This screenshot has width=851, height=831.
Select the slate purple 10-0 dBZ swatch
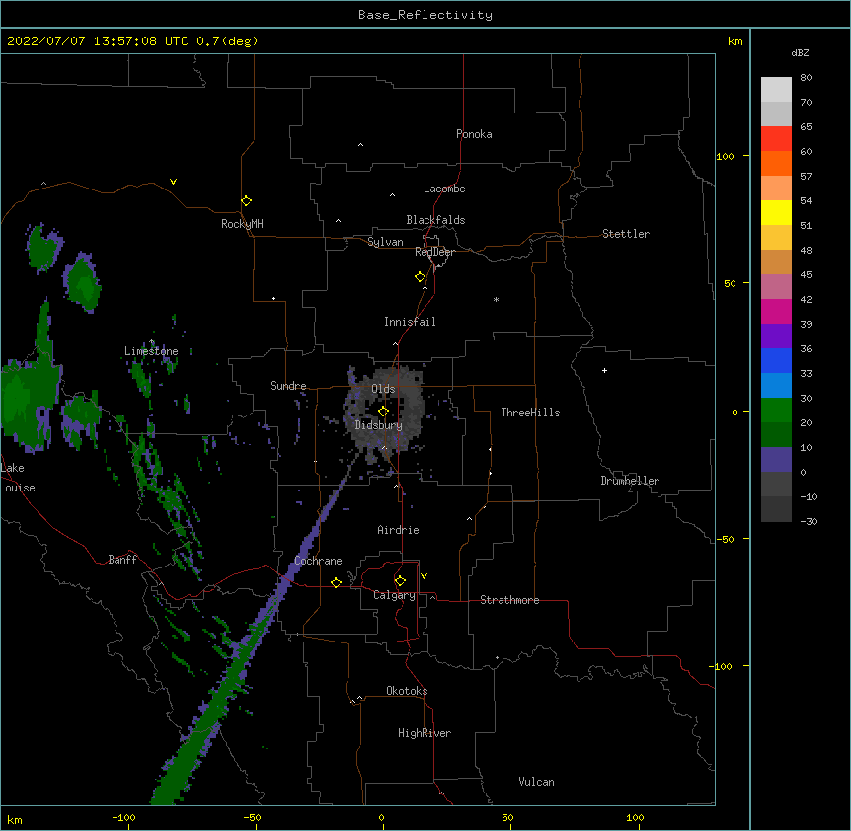776,460
